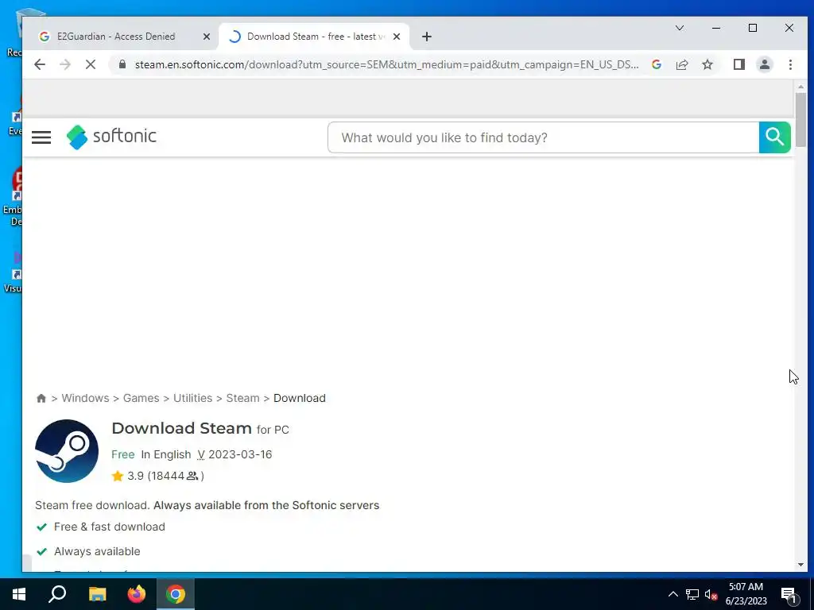The width and height of the screenshot is (814, 610).
Task: Open the Chrome profile avatar
Action: tap(764, 64)
